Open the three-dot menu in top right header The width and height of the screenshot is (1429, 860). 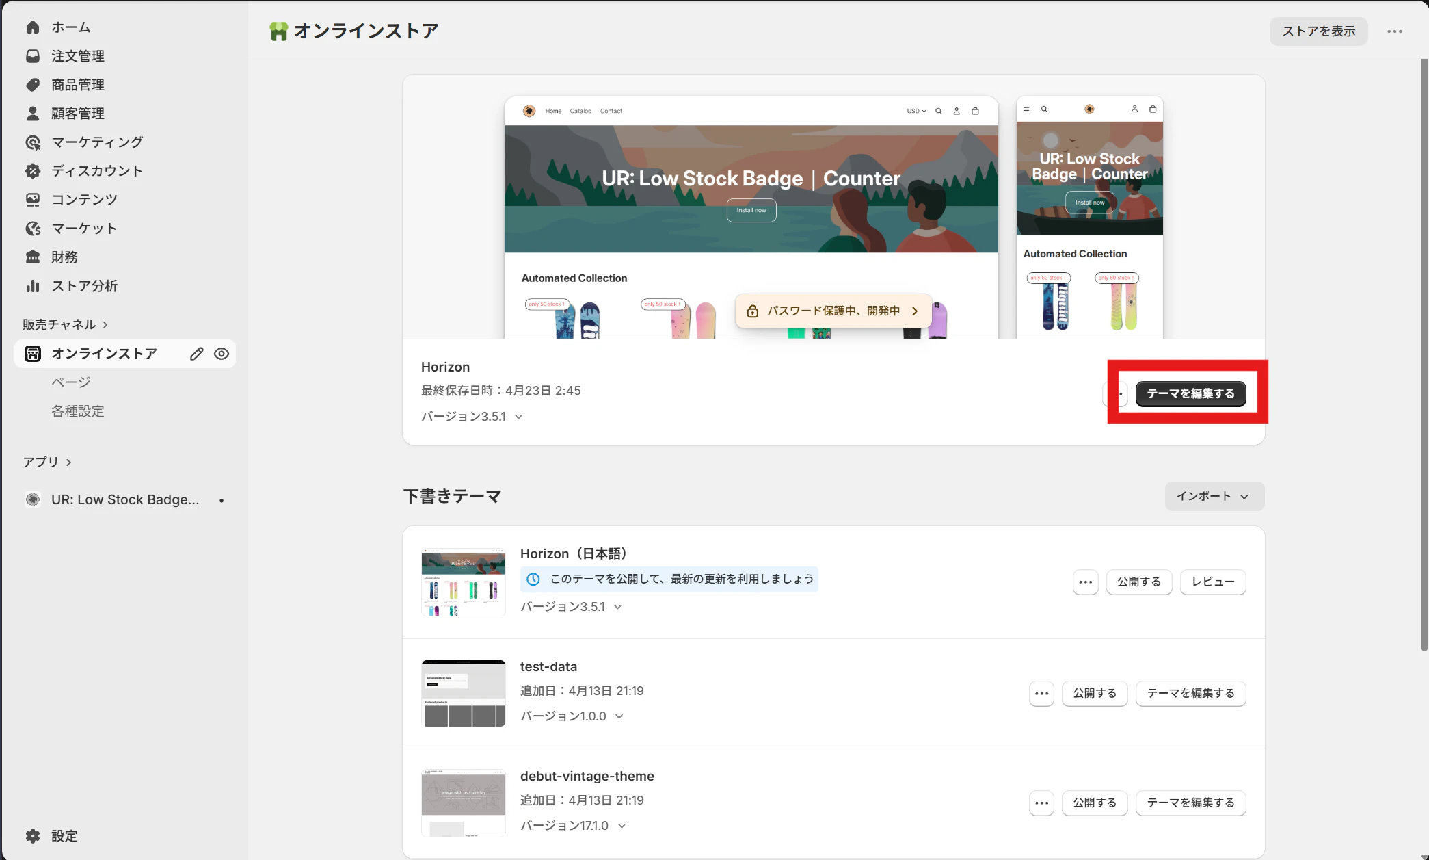coord(1395,31)
